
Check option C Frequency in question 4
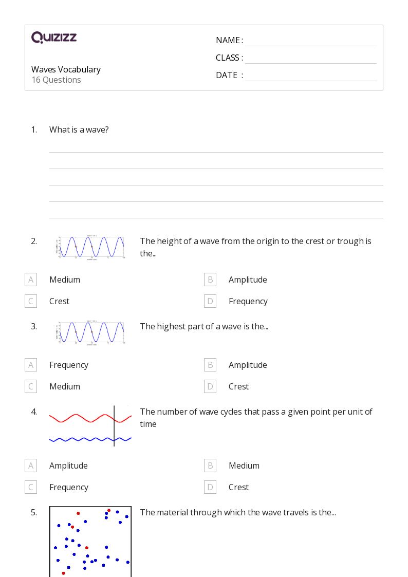coord(31,487)
